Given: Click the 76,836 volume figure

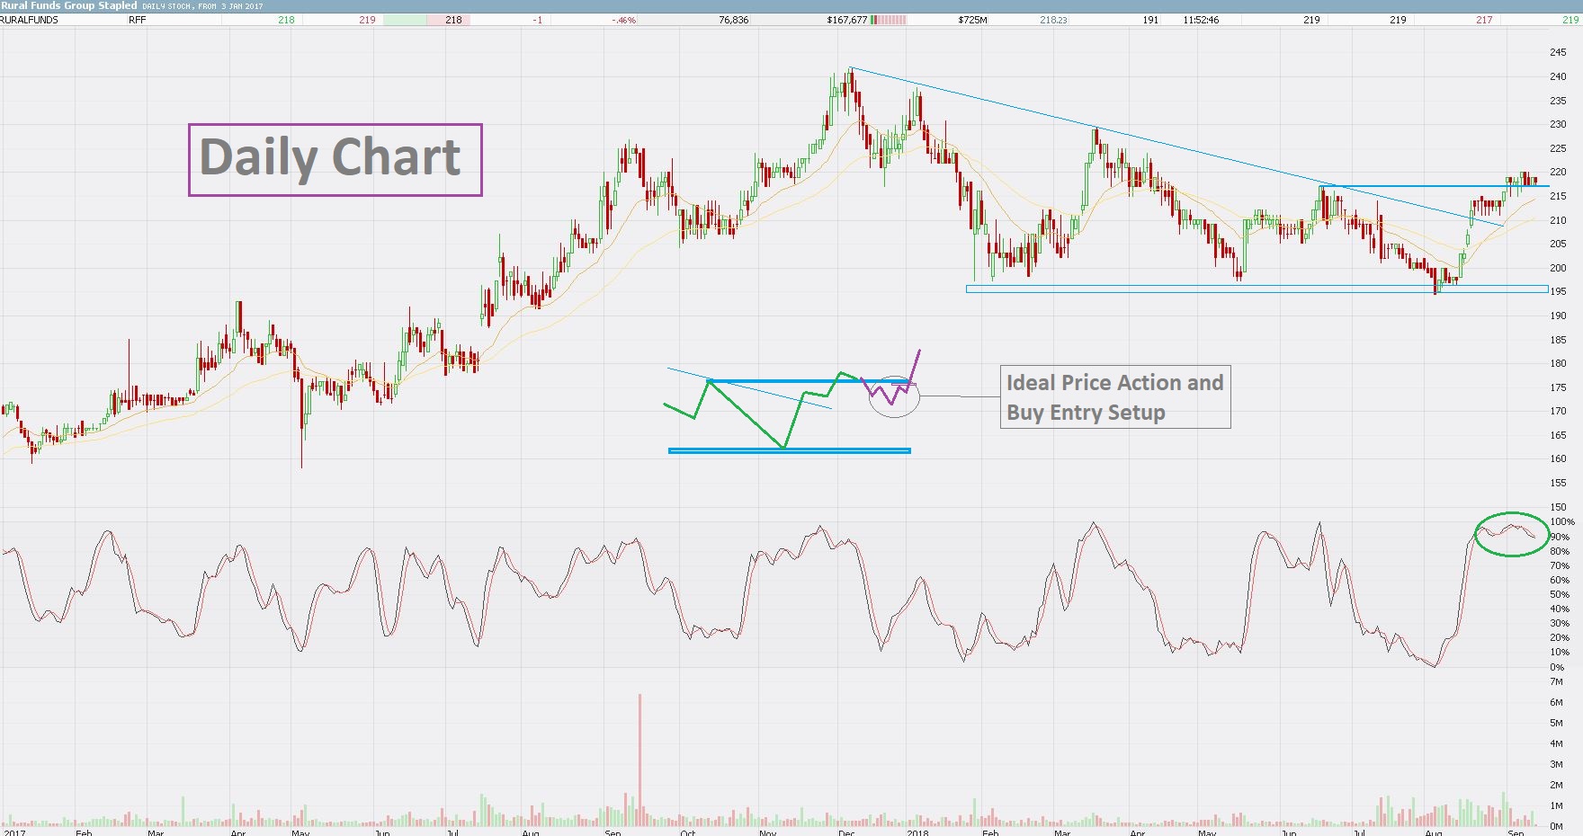Looking at the screenshot, I should tap(734, 20).
